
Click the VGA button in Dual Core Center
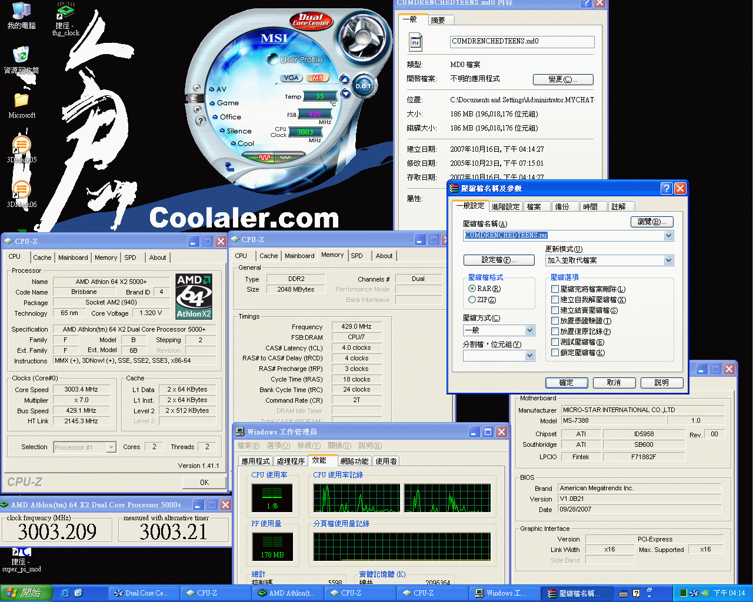click(x=291, y=78)
